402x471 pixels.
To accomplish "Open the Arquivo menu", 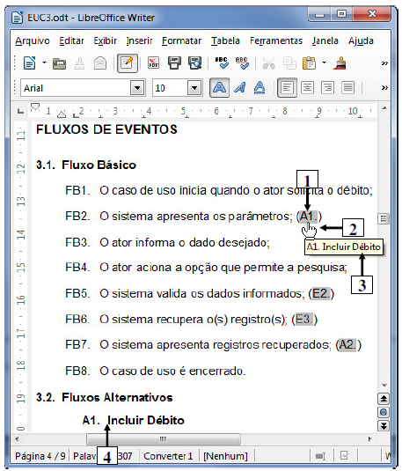I will [x=33, y=40].
